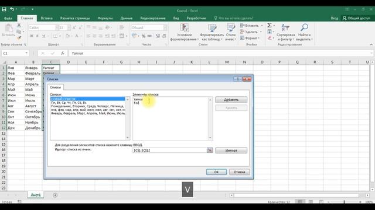Click the Normal view icon in status bar
This screenshot has width=375, height=210.
coord(300,202)
